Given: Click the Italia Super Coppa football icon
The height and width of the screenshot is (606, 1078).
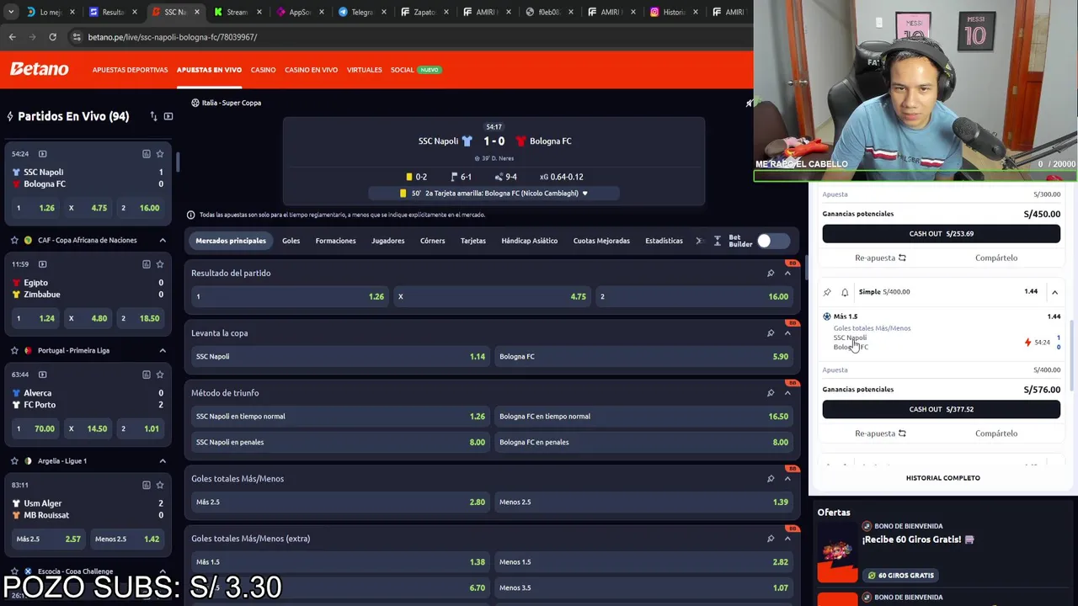Looking at the screenshot, I should pos(195,103).
